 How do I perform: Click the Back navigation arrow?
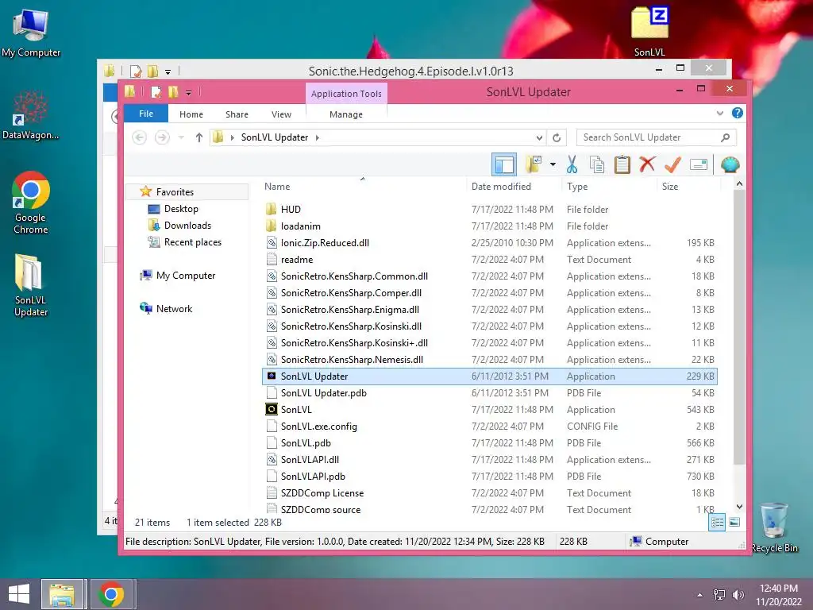point(139,137)
